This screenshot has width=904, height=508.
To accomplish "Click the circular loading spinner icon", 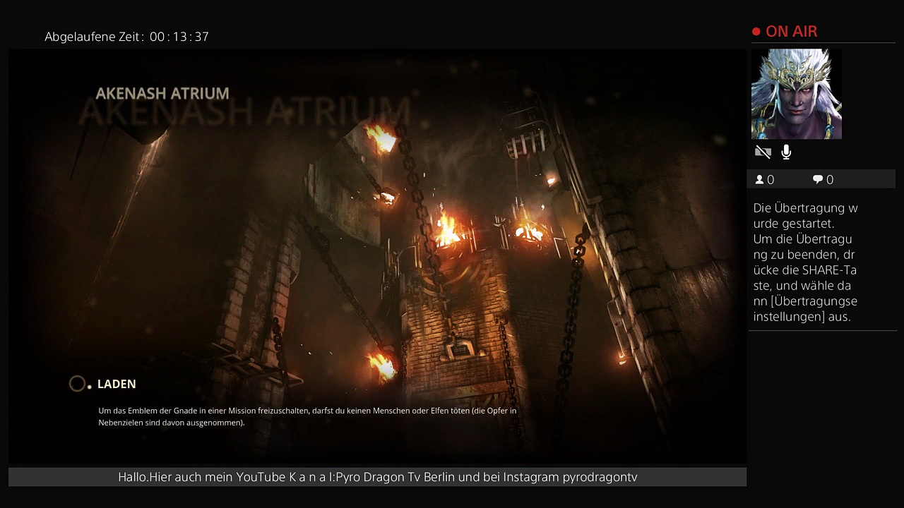I will (77, 384).
